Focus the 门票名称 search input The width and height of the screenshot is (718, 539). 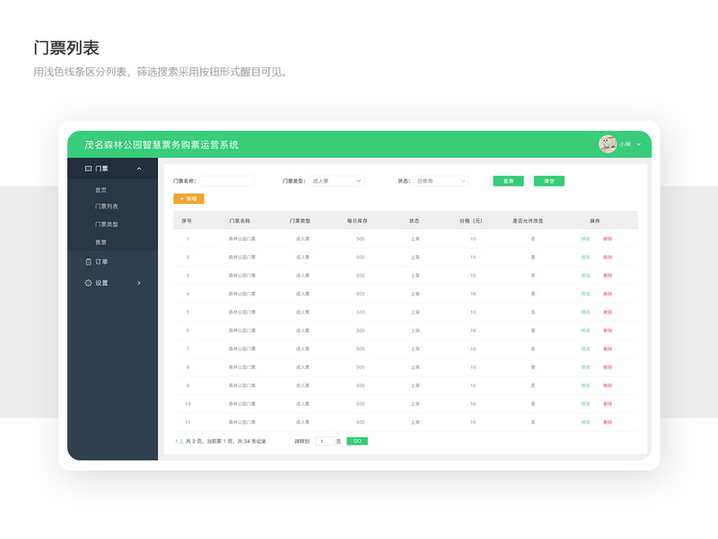(227, 181)
